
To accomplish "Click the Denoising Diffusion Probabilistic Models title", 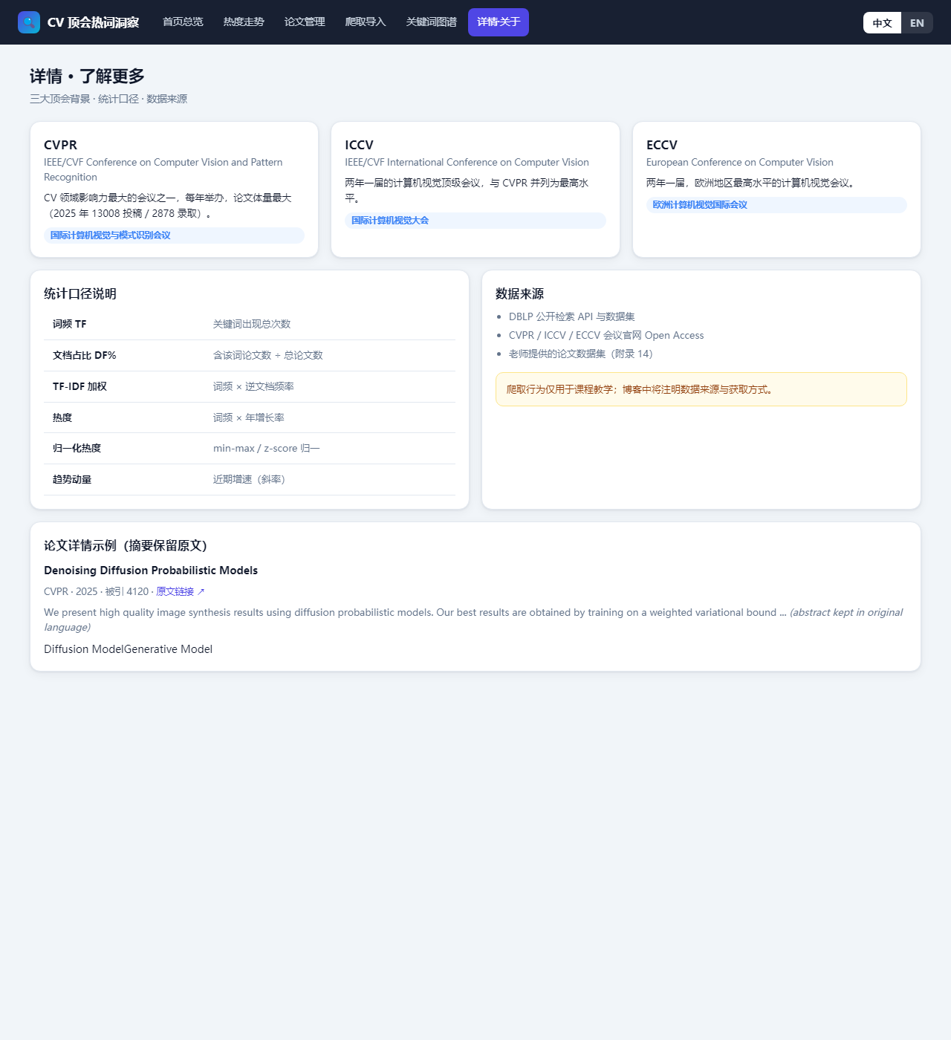I will coord(151,571).
